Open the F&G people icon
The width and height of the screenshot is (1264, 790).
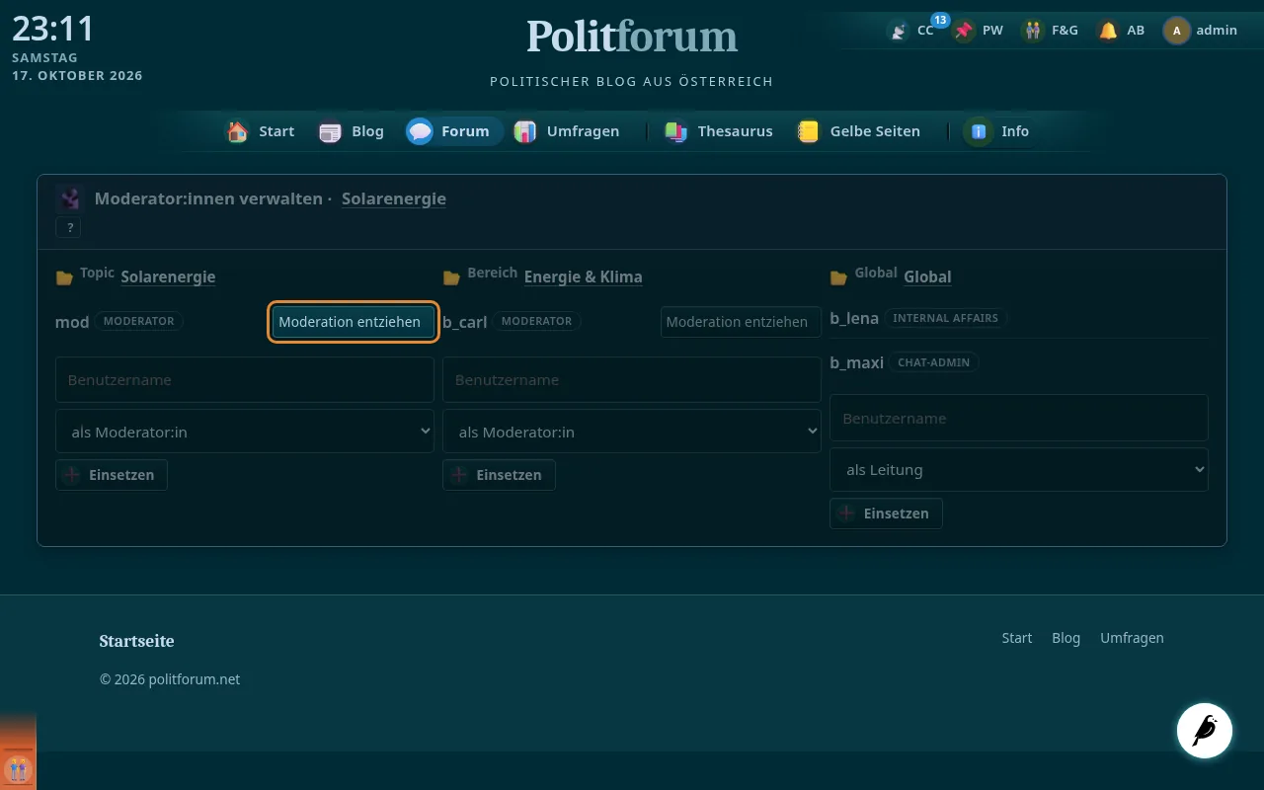1033,31
